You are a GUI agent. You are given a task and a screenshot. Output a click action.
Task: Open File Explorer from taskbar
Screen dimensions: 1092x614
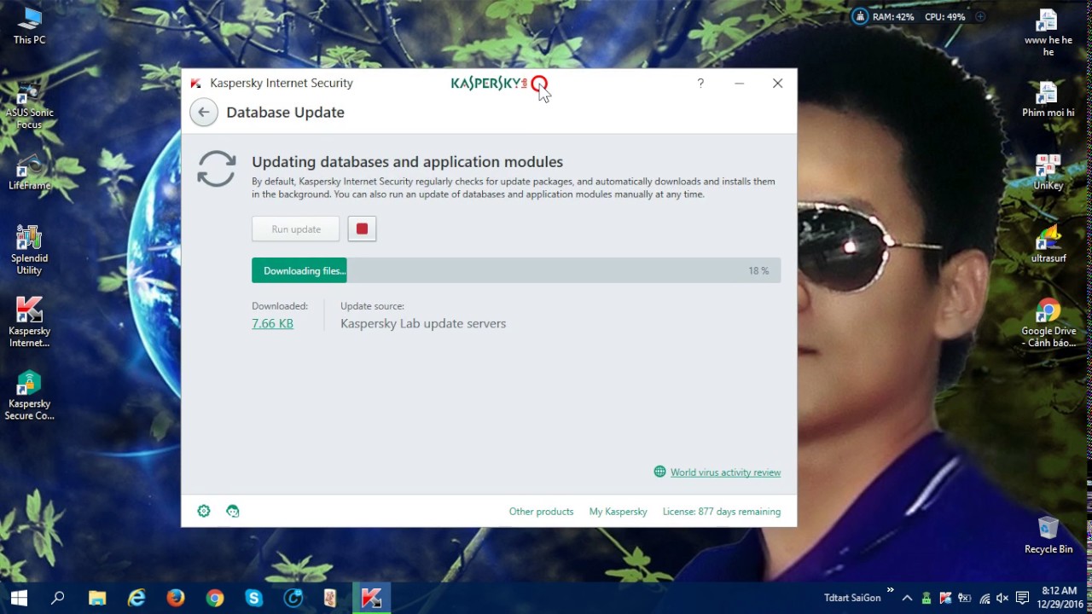96,598
